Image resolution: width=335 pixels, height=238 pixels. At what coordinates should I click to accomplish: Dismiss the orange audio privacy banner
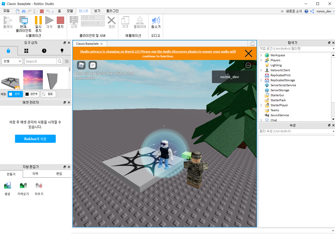click(248, 54)
